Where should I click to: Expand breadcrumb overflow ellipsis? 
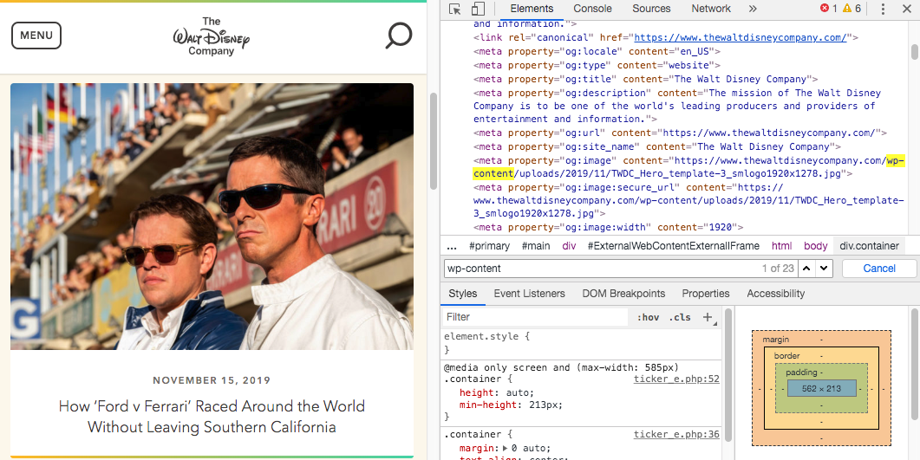point(452,246)
